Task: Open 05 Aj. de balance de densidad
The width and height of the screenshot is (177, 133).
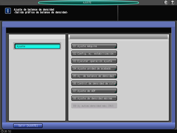Action: 94,76
